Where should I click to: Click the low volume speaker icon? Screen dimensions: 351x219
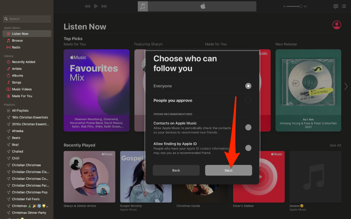pyautogui.click(x=284, y=7)
